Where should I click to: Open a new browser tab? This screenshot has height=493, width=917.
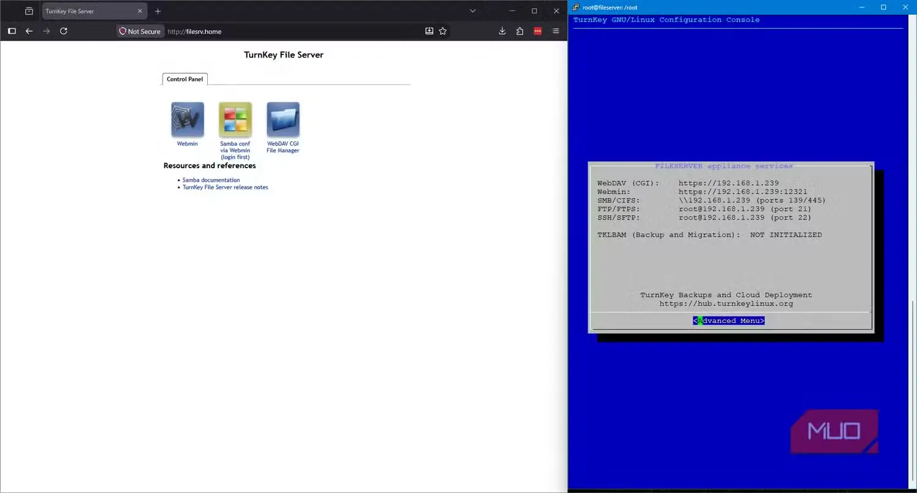[x=158, y=11]
